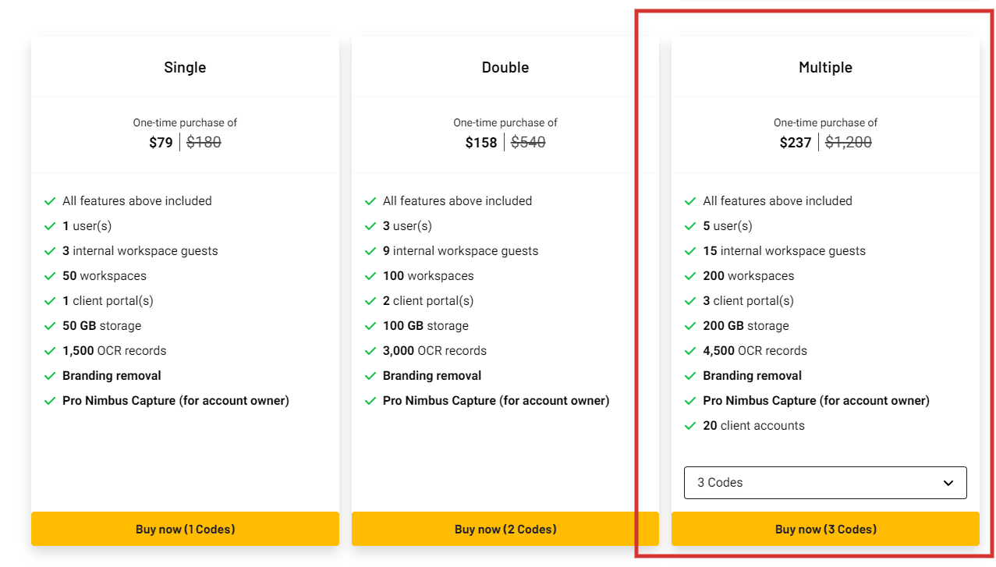Click green checkmark beside 20 client accounts
Image resolution: width=996 pixels, height=567 pixels.
[689, 426]
